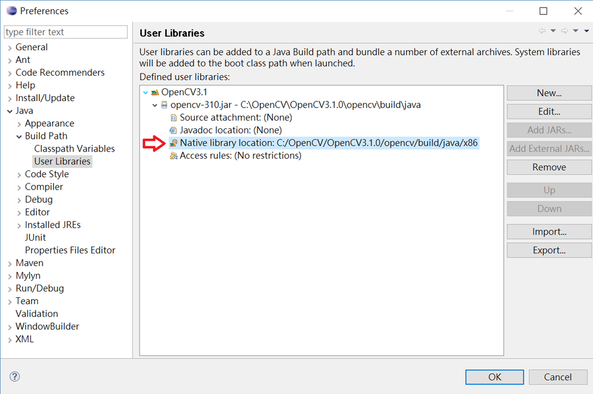Click the Source attachment icon
Viewport: 593px width, 394px height.
click(x=174, y=118)
